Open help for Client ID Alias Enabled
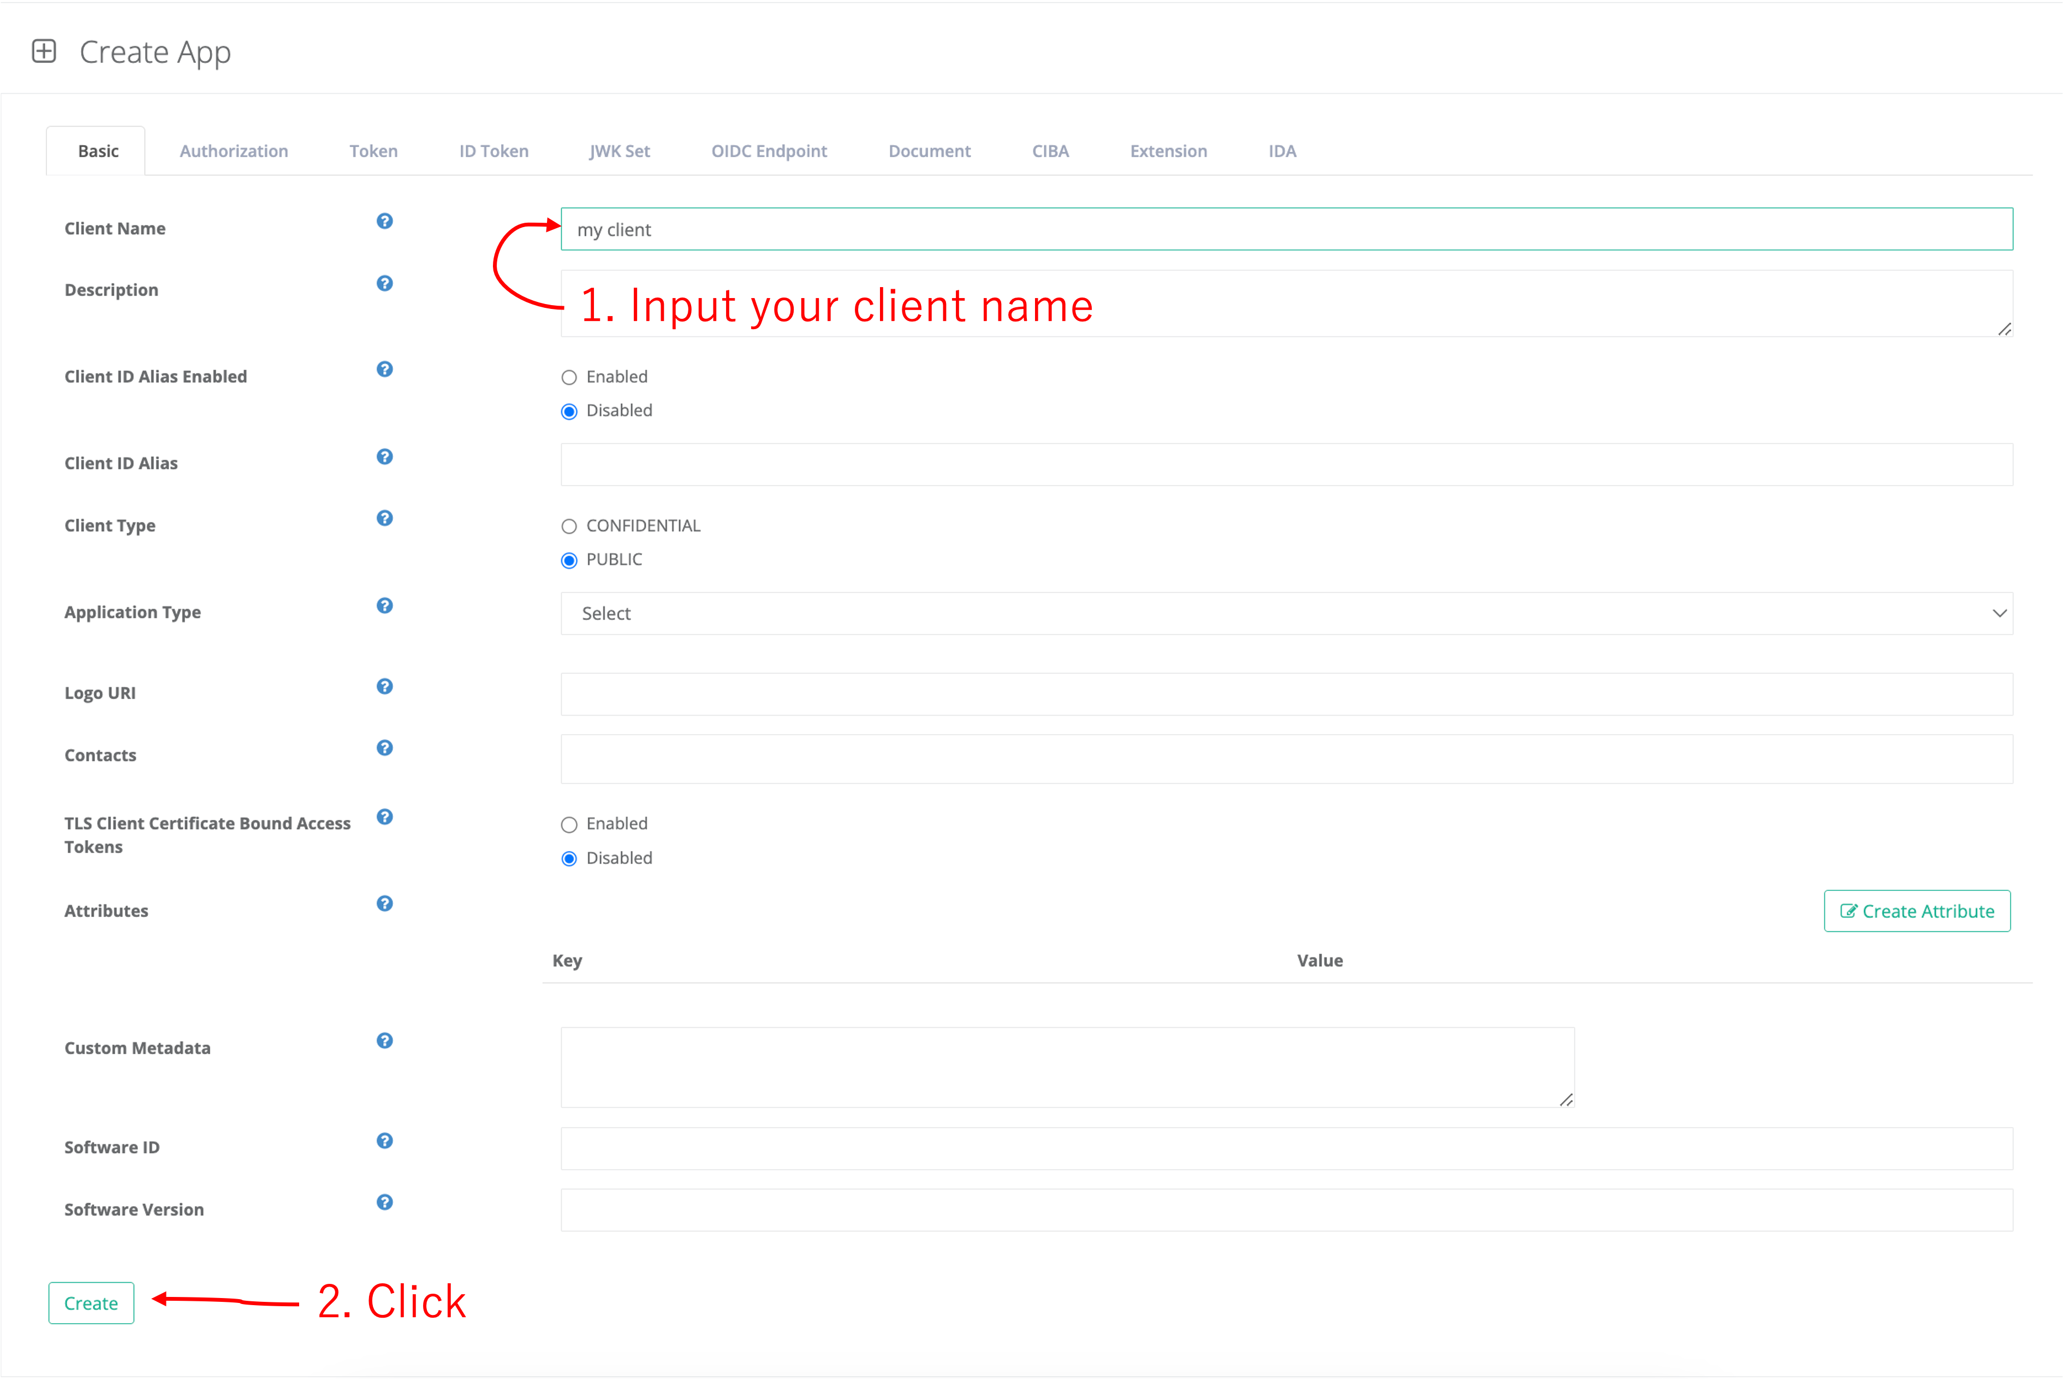This screenshot has width=2064, height=1381. point(385,369)
